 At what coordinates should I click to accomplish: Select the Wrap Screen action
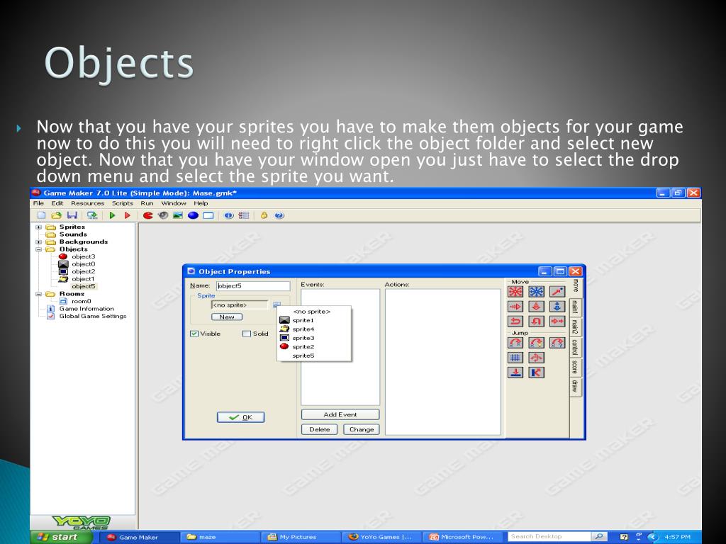coord(536,358)
